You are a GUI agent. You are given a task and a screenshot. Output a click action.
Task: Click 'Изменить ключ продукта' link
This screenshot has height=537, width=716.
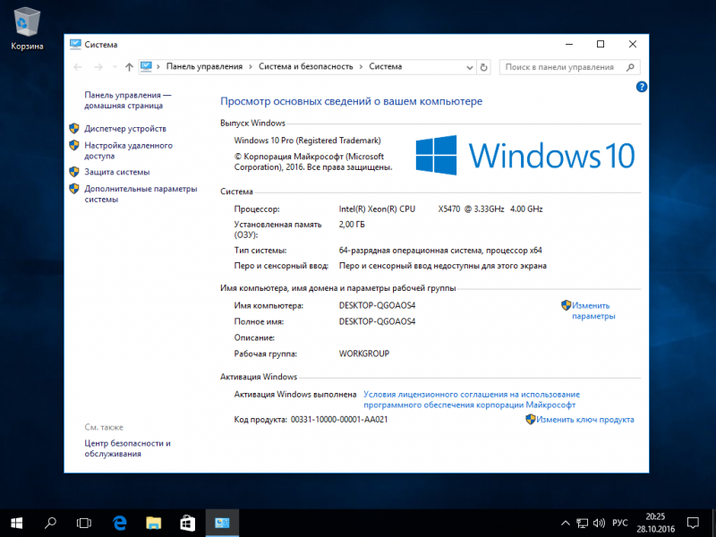[585, 420]
